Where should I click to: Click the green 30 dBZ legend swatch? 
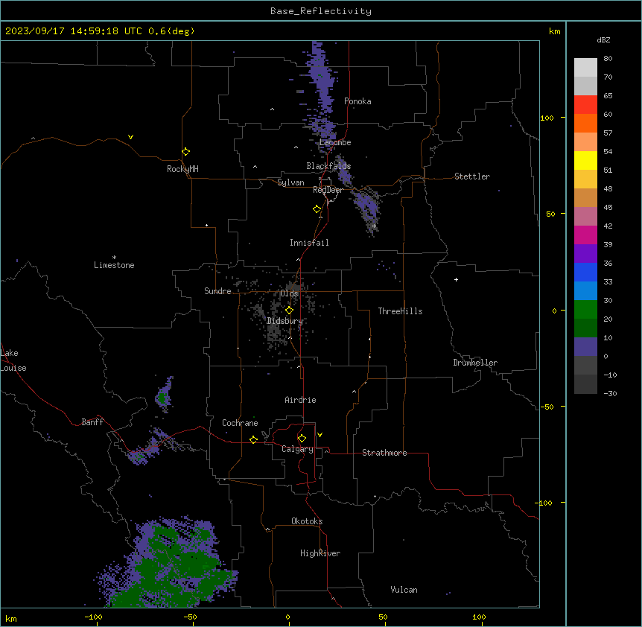(585, 310)
